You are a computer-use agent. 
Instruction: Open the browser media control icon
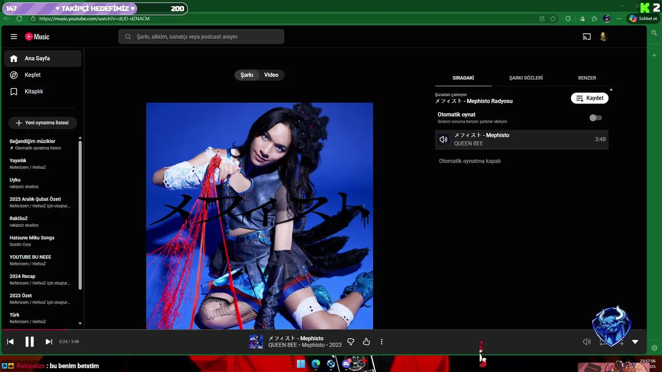tap(582, 19)
